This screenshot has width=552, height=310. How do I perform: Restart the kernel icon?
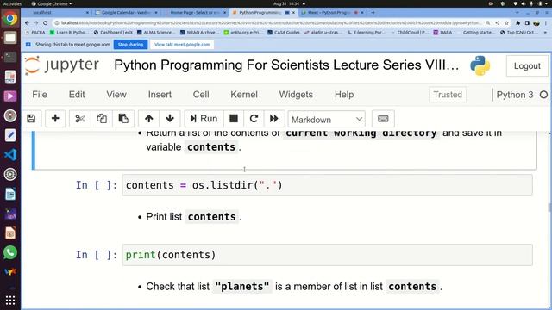point(254,119)
